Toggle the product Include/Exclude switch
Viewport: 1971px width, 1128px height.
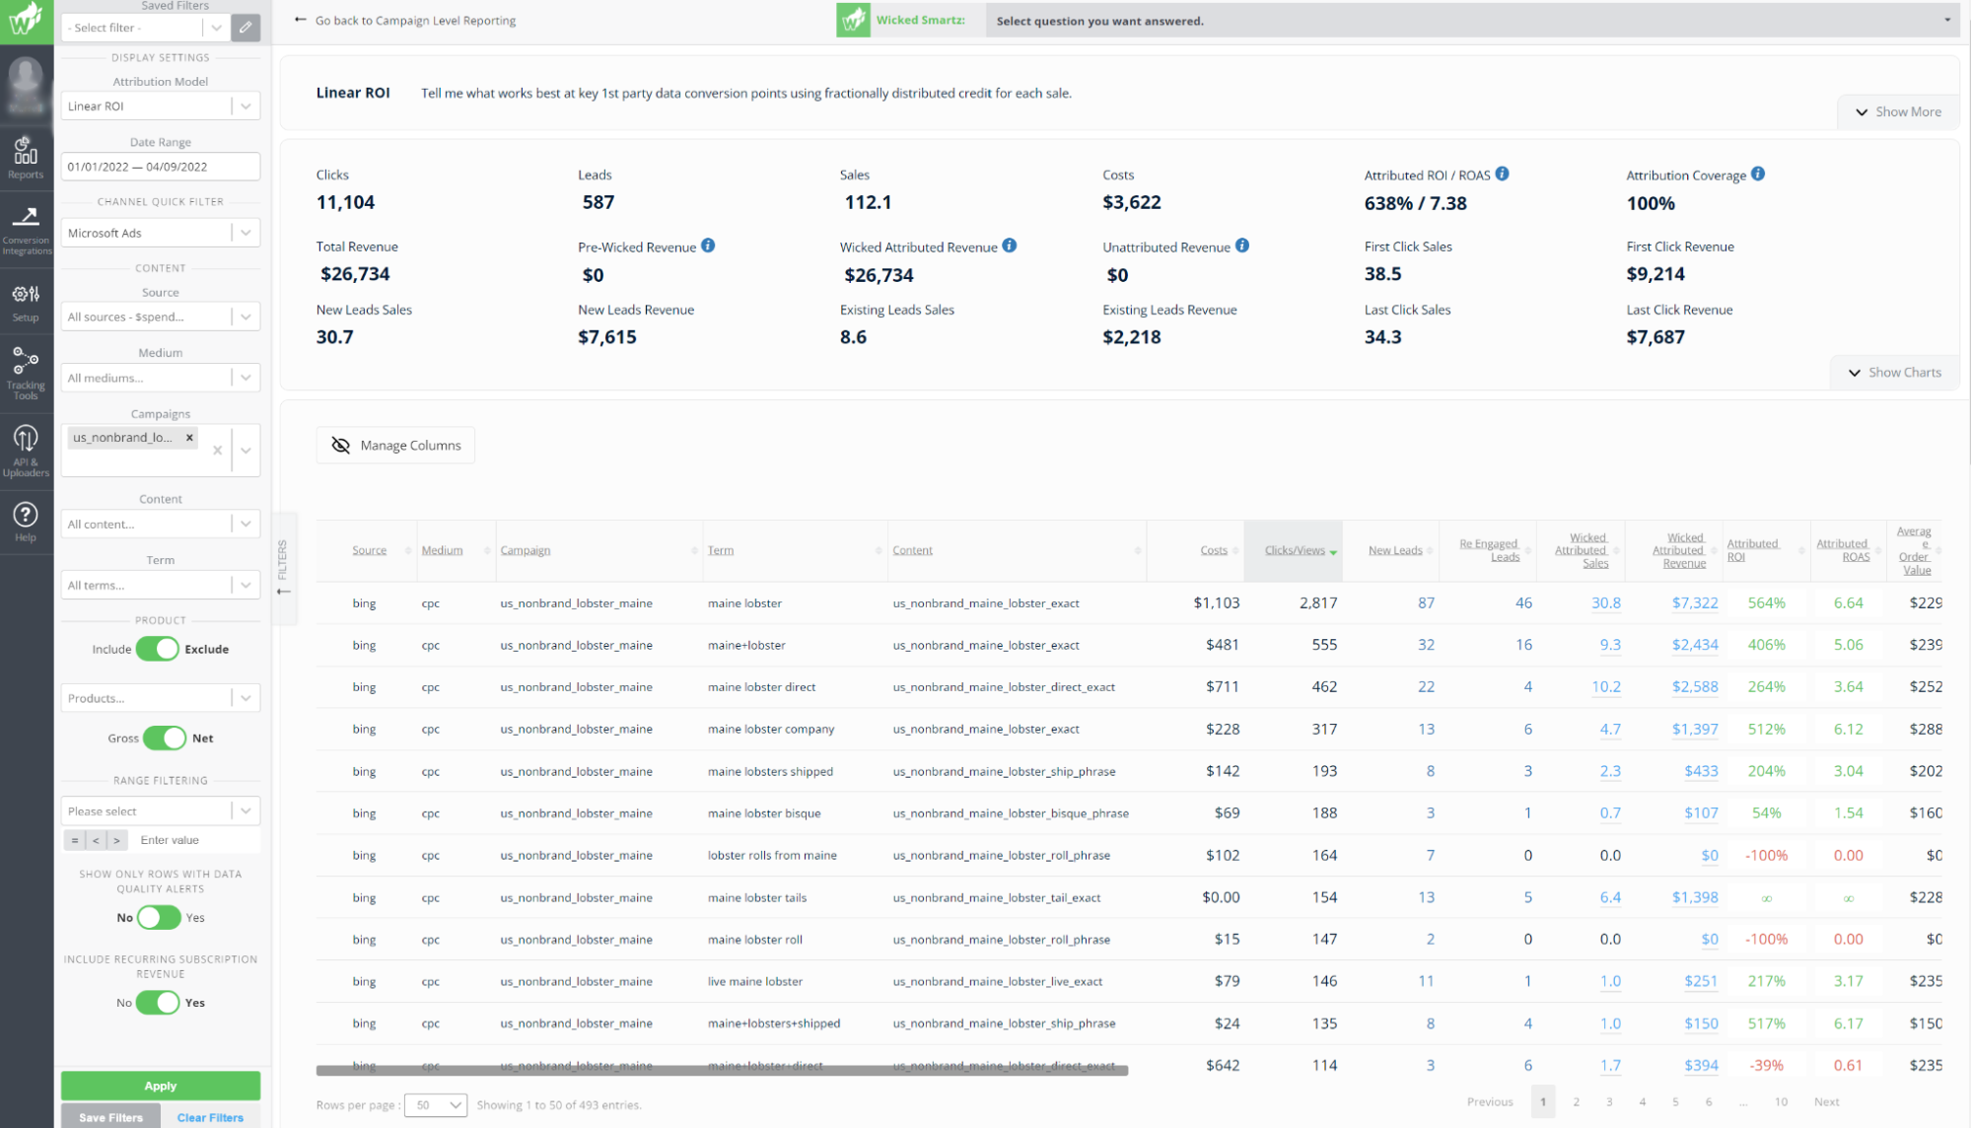pos(158,649)
